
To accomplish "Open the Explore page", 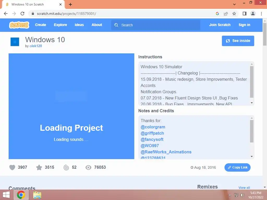I will 60,25.
